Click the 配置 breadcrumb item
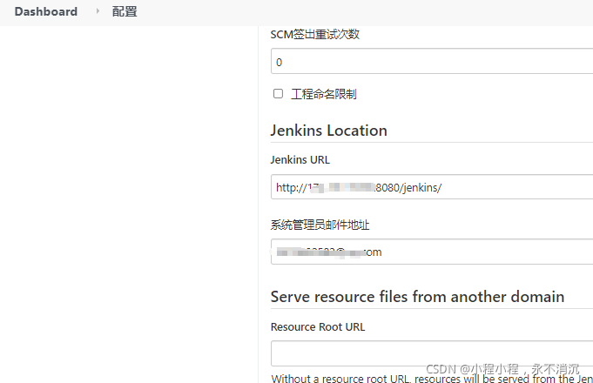This screenshot has height=383, width=593. (x=125, y=11)
